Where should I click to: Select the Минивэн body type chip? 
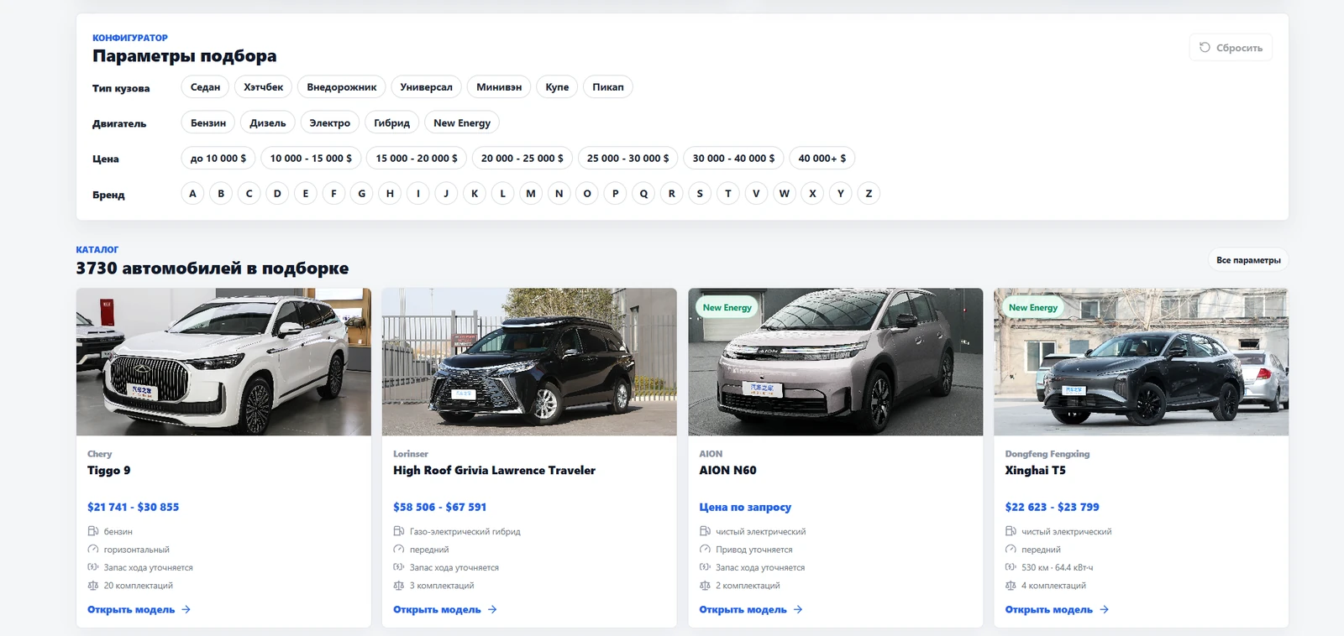[499, 87]
